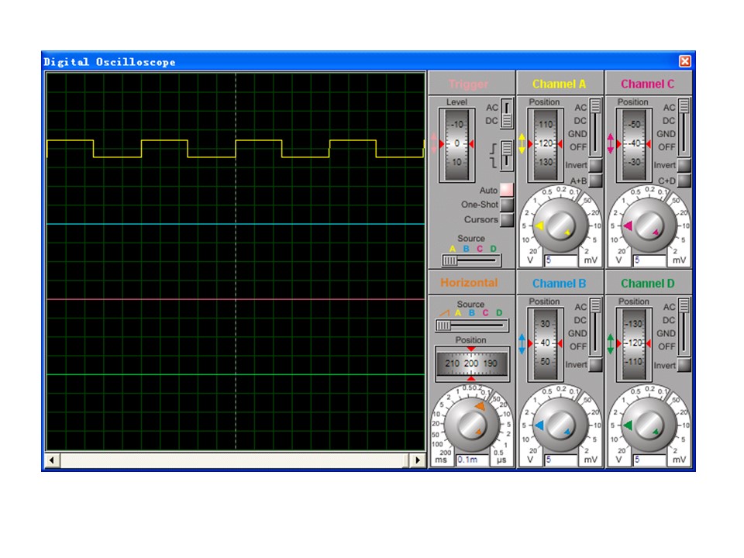
Task: Close the Digital Oscilloscope window
Action: pos(684,61)
